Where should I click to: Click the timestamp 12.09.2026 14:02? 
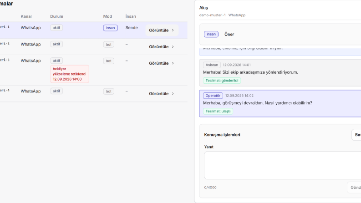pyautogui.click(x=239, y=96)
